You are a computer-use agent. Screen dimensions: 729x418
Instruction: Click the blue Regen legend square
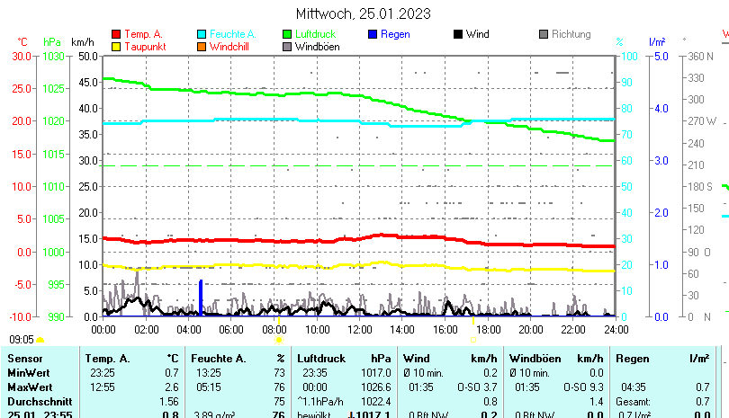tap(373, 34)
